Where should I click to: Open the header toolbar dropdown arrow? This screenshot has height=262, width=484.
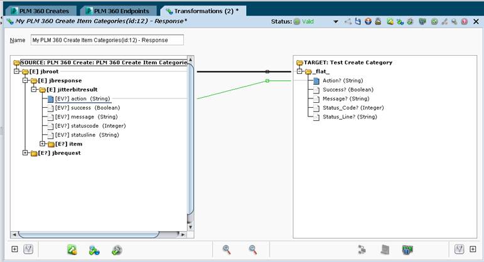[x=335, y=21]
